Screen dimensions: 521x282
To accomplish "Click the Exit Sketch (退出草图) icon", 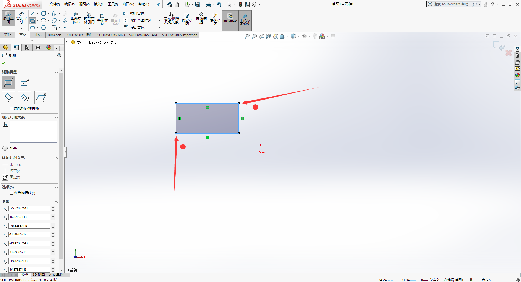I will pyautogui.click(x=8, y=18).
